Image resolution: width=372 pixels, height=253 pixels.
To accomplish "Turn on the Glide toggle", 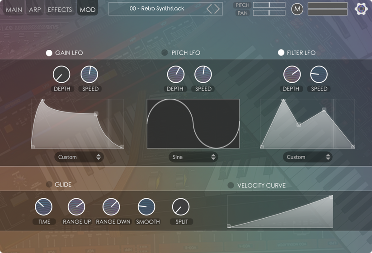I will 49,184.
